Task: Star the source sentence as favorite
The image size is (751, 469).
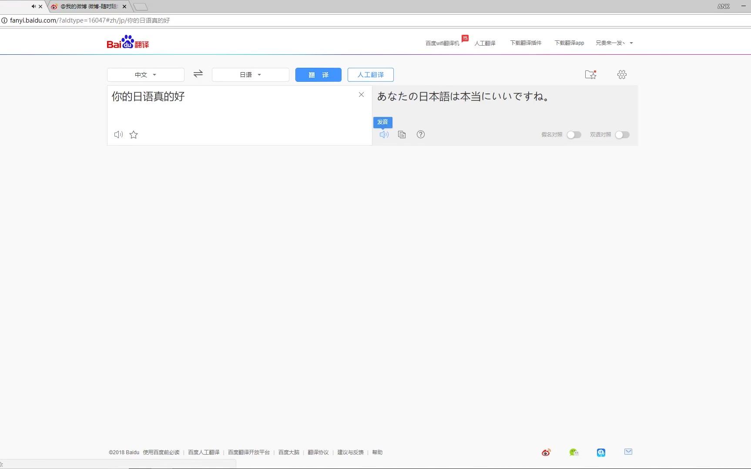Action: (x=134, y=135)
